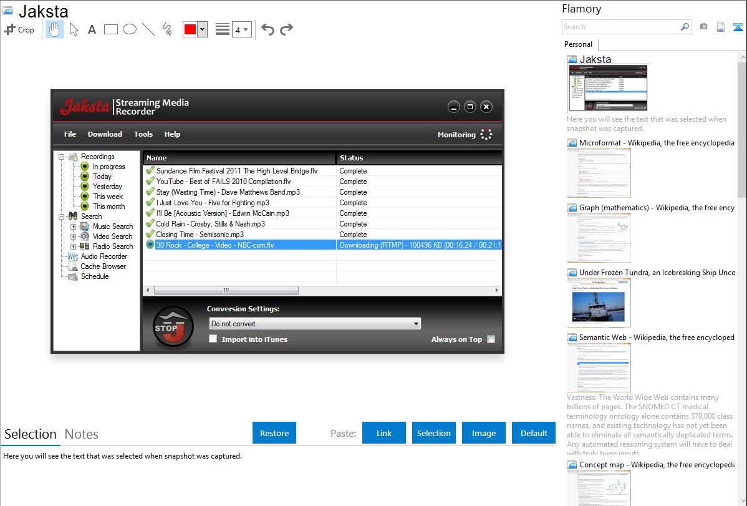
Task: Open the Jaksta snapshot thumbnail
Action: pyautogui.click(x=607, y=89)
